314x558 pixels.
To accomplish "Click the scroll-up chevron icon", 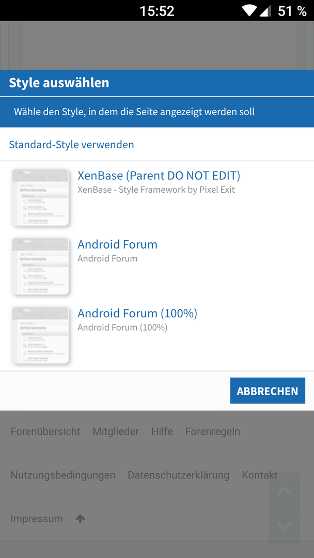I will pyautogui.click(x=284, y=491).
